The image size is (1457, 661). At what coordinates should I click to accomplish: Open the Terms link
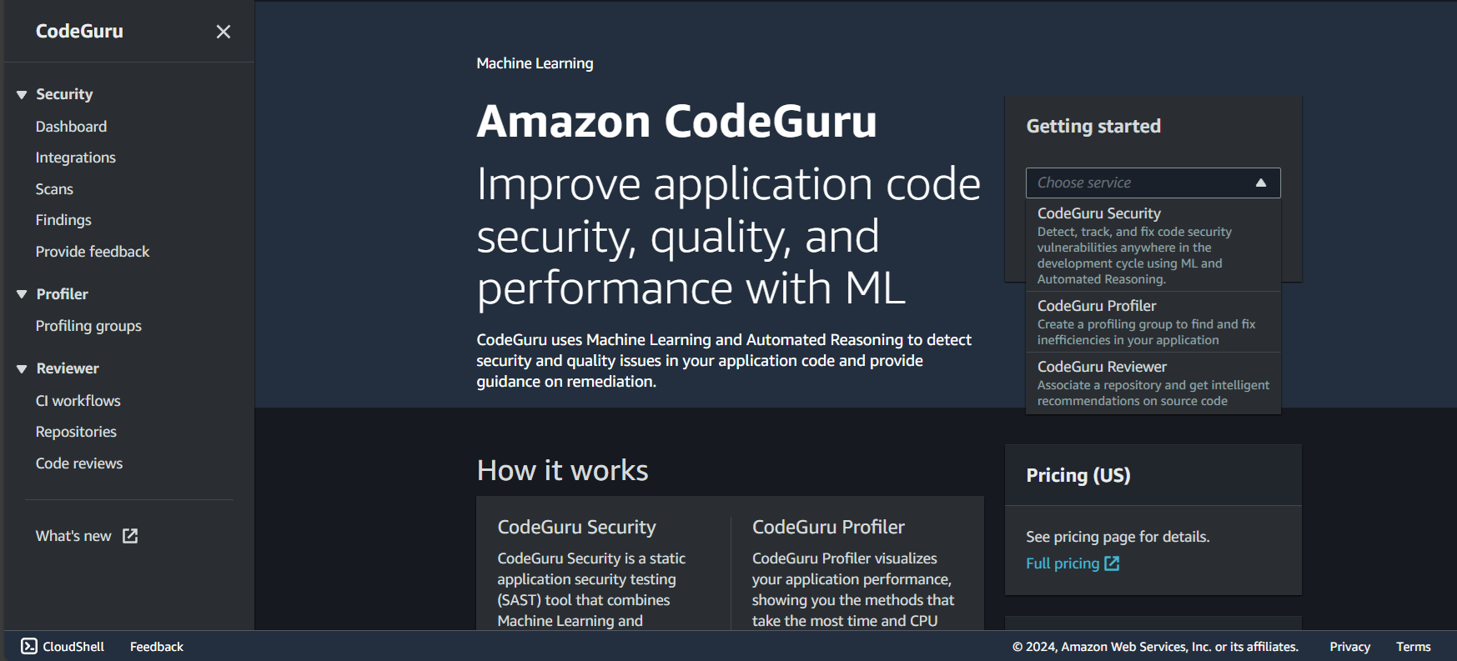(x=1414, y=647)
